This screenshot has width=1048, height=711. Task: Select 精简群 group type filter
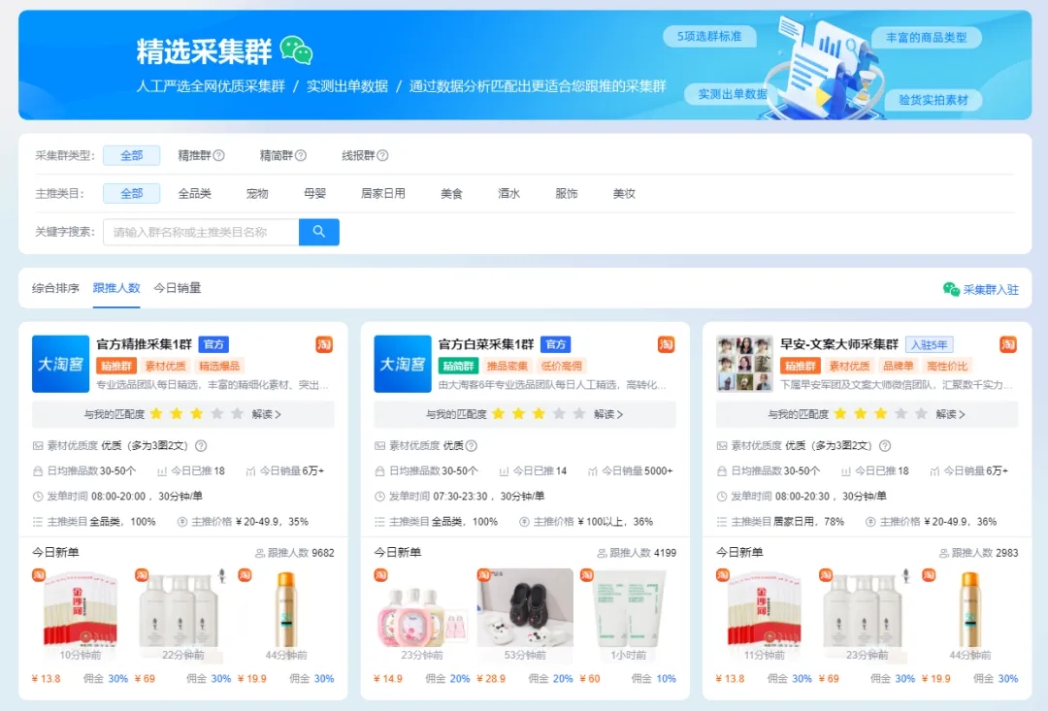click(276, 156)
